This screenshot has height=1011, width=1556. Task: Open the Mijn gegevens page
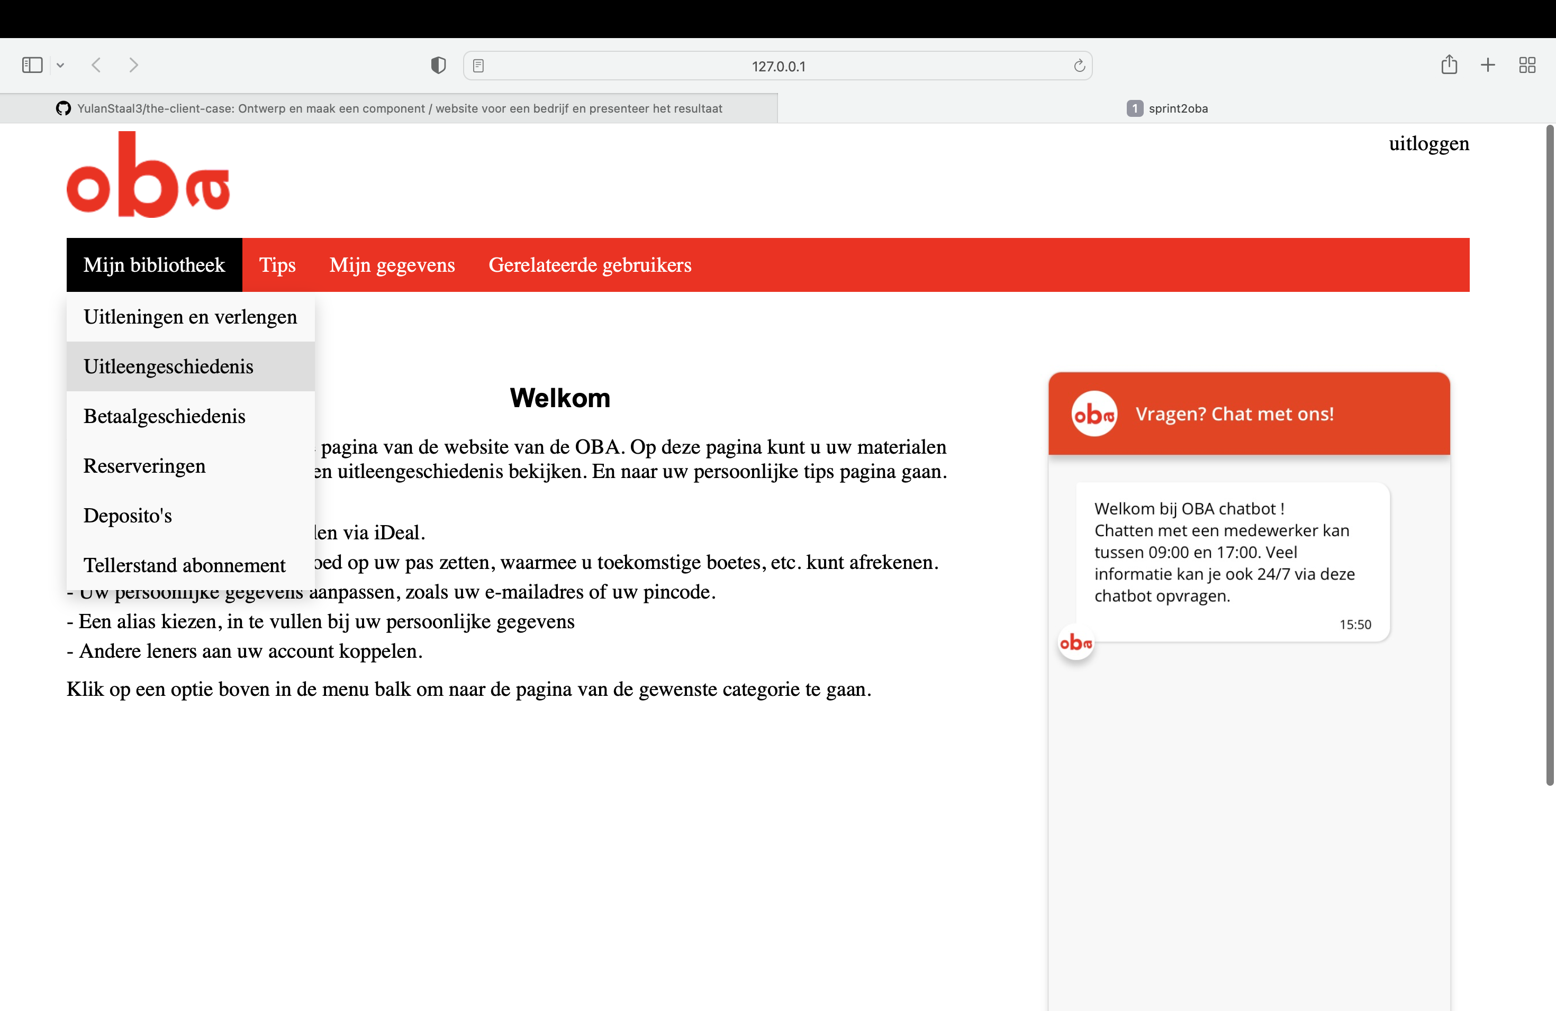392,264
